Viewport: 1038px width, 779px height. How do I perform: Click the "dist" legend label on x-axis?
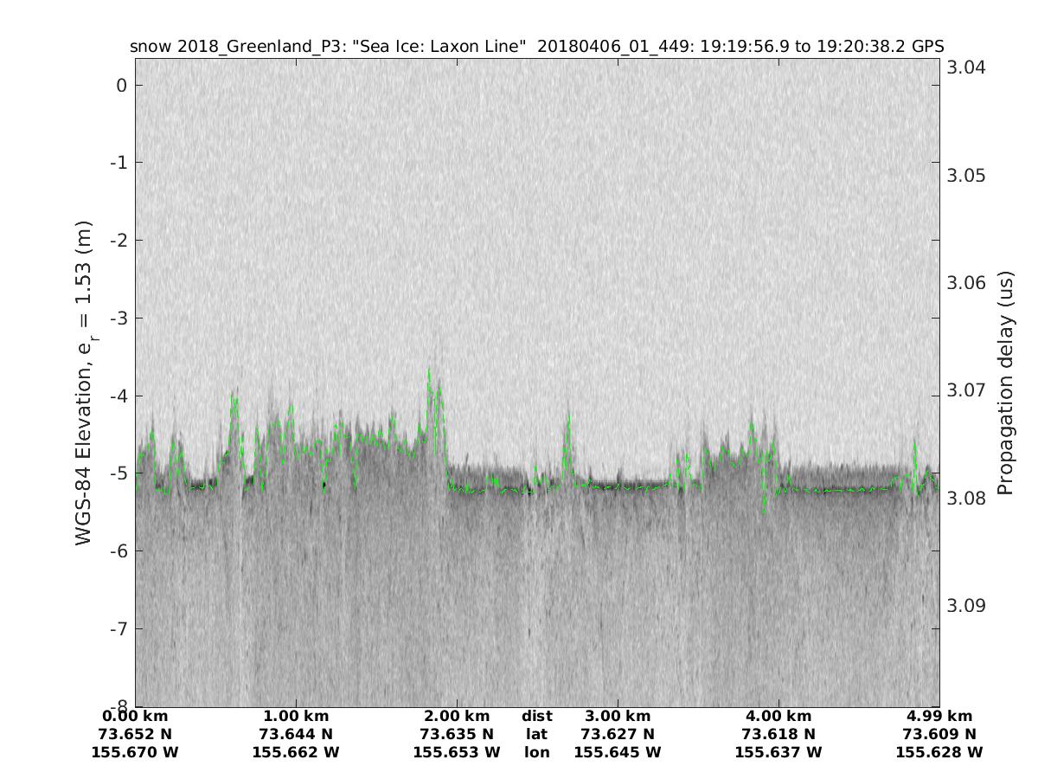pos(536,716)
